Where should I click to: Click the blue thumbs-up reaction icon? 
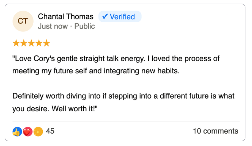pos(17,131)
